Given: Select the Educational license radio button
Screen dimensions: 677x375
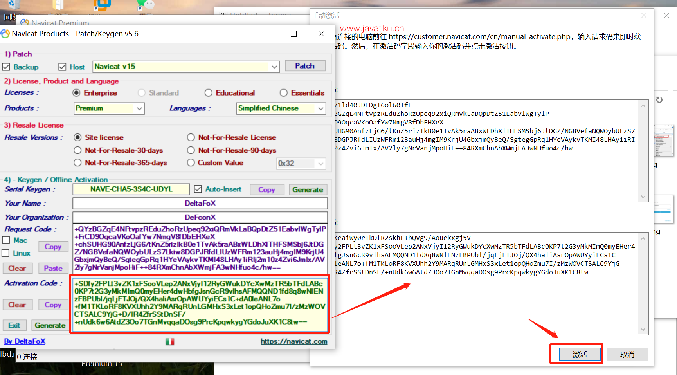Looking at the screenshot, I should click(209, 93).
